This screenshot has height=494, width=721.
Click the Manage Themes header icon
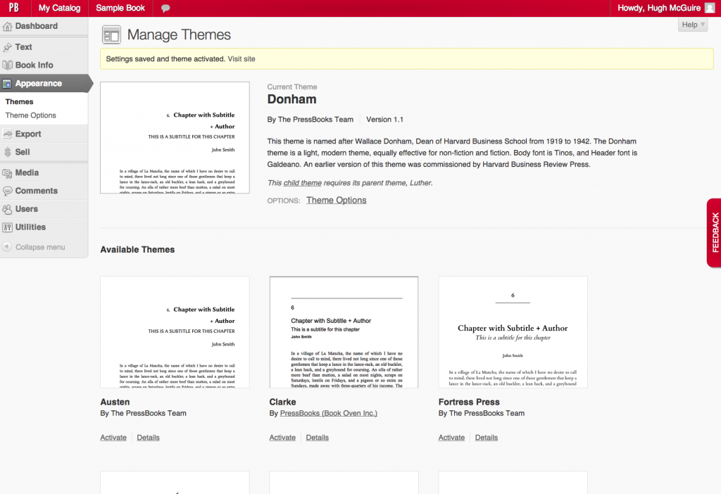111,35
